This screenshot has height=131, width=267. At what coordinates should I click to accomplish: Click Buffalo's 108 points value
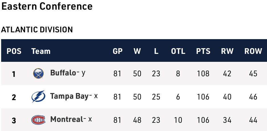tap(203, 74)
